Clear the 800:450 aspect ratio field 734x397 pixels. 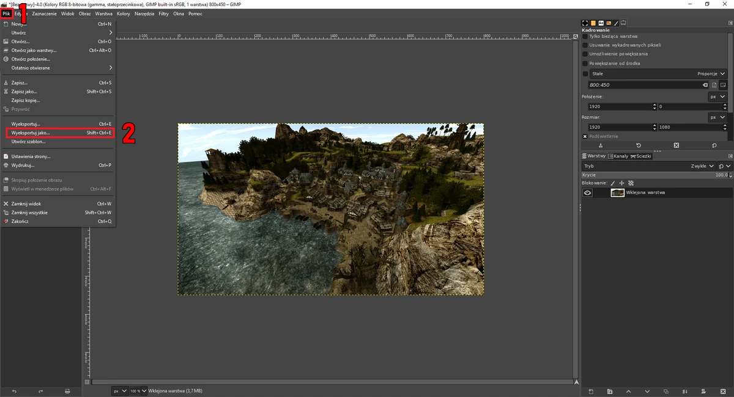coord(705,85)
